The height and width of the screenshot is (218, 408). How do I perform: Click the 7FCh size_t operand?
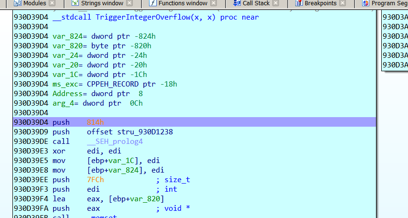point(95,180)
